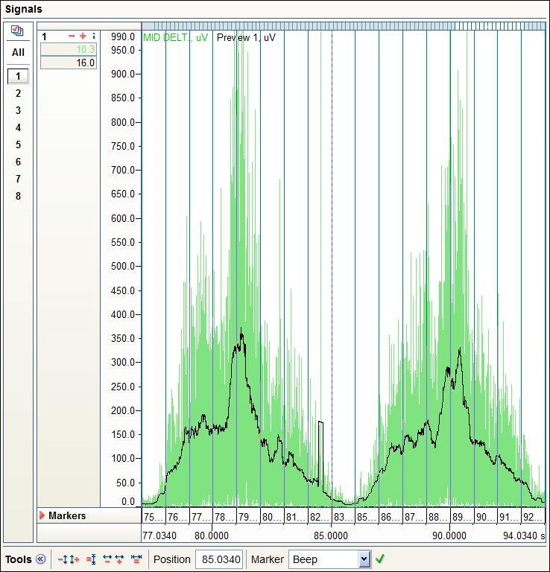
Task: Click the increase vertical scale tool icon
Action: 75,559
